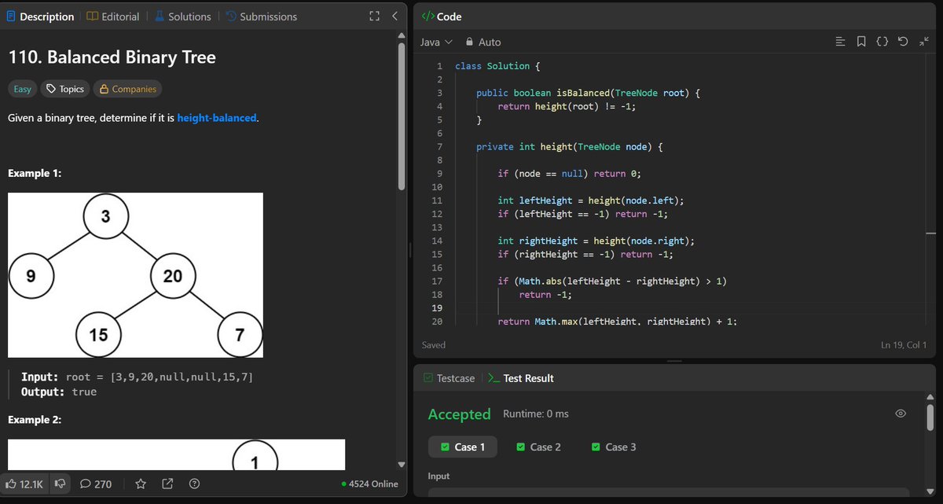Click the Accepted status text
Screen dimensions: 943x504
[x=459, y=414]
